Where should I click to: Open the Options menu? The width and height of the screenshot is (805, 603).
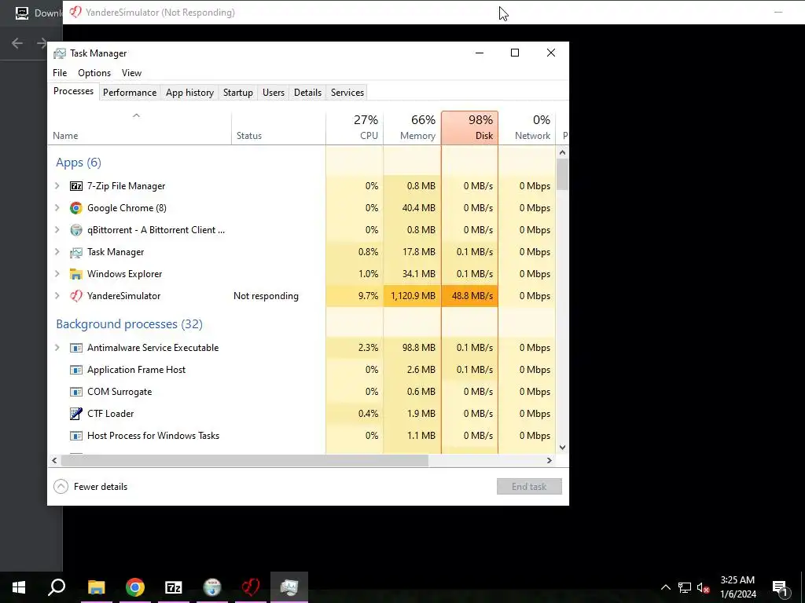pyautogui.click(x=94, y=73)
